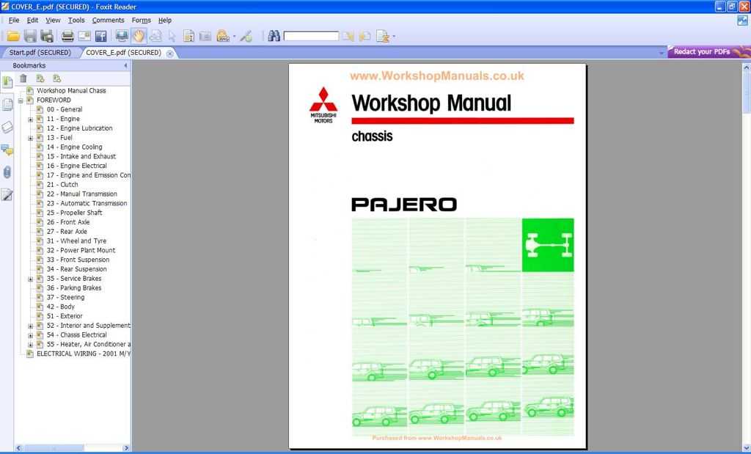Click the padlock security icon
751x454 pixels.
click(x=223, y=36)
